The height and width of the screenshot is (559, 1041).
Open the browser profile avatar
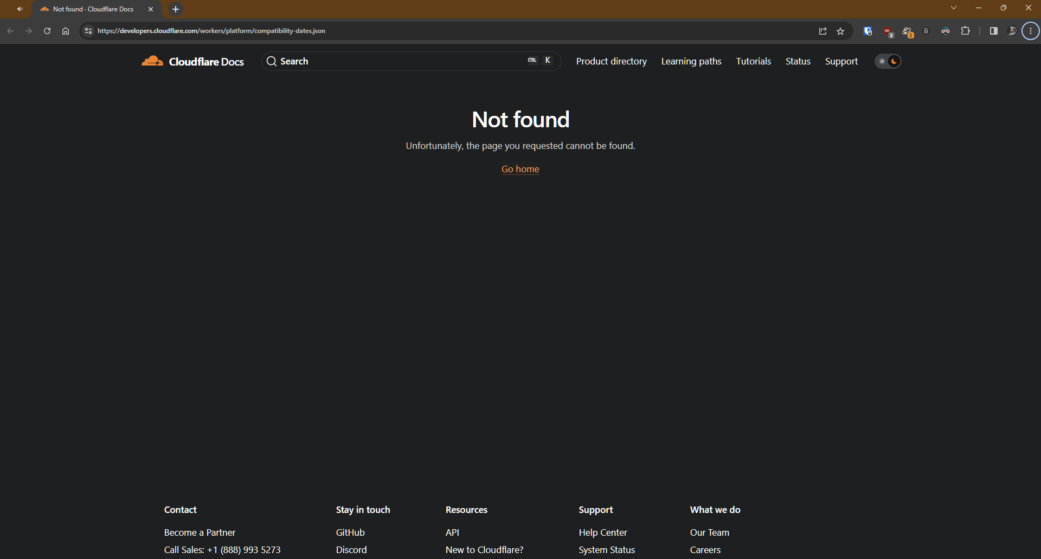click(1012, 31)
